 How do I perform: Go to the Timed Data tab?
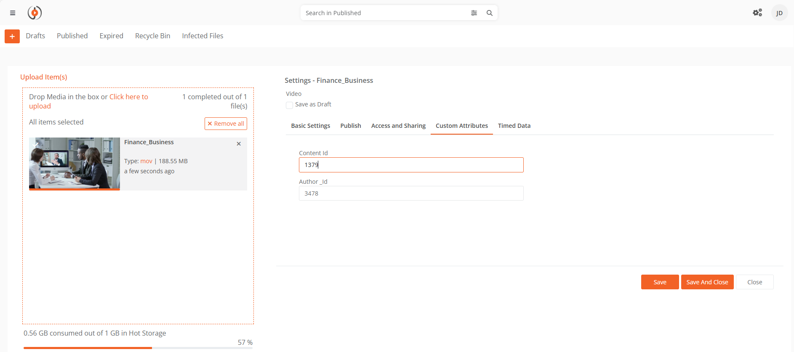click(x=514, y=126)
